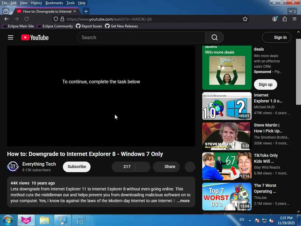Open the File menu
301x226 pixels.
(4, 3)
